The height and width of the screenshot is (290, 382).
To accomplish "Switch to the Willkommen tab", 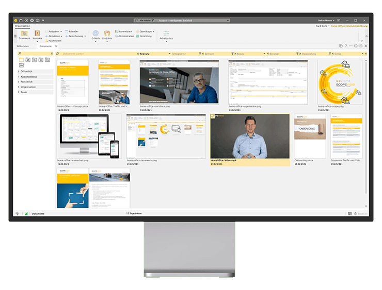I will (x=23, y=46).
